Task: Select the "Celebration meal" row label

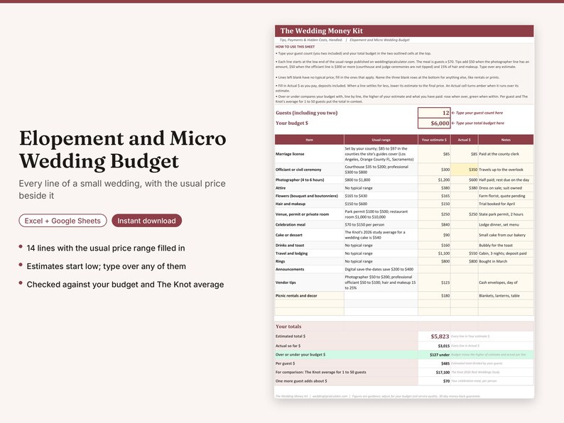Action: (291, 224)
